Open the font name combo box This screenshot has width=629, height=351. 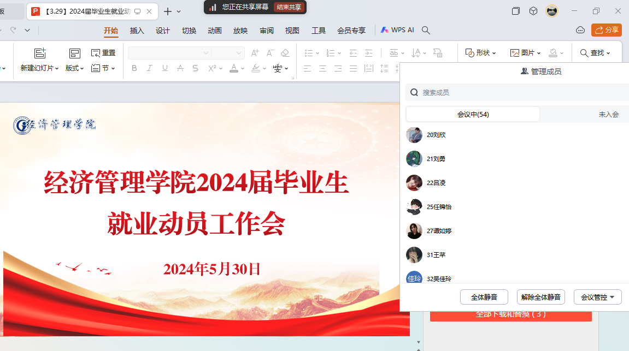(x=169, y=53)
